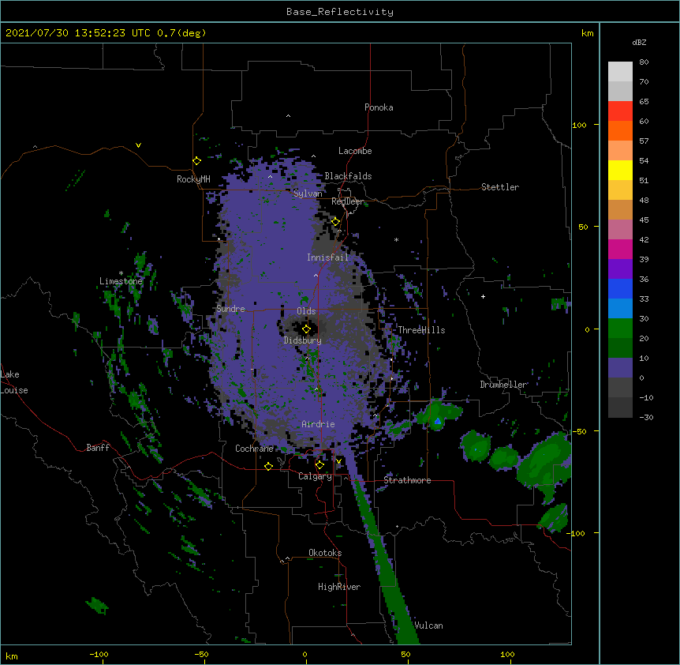
Task: Click the white 70-80 dBZ legend swatch
Action: click(620, 72)
